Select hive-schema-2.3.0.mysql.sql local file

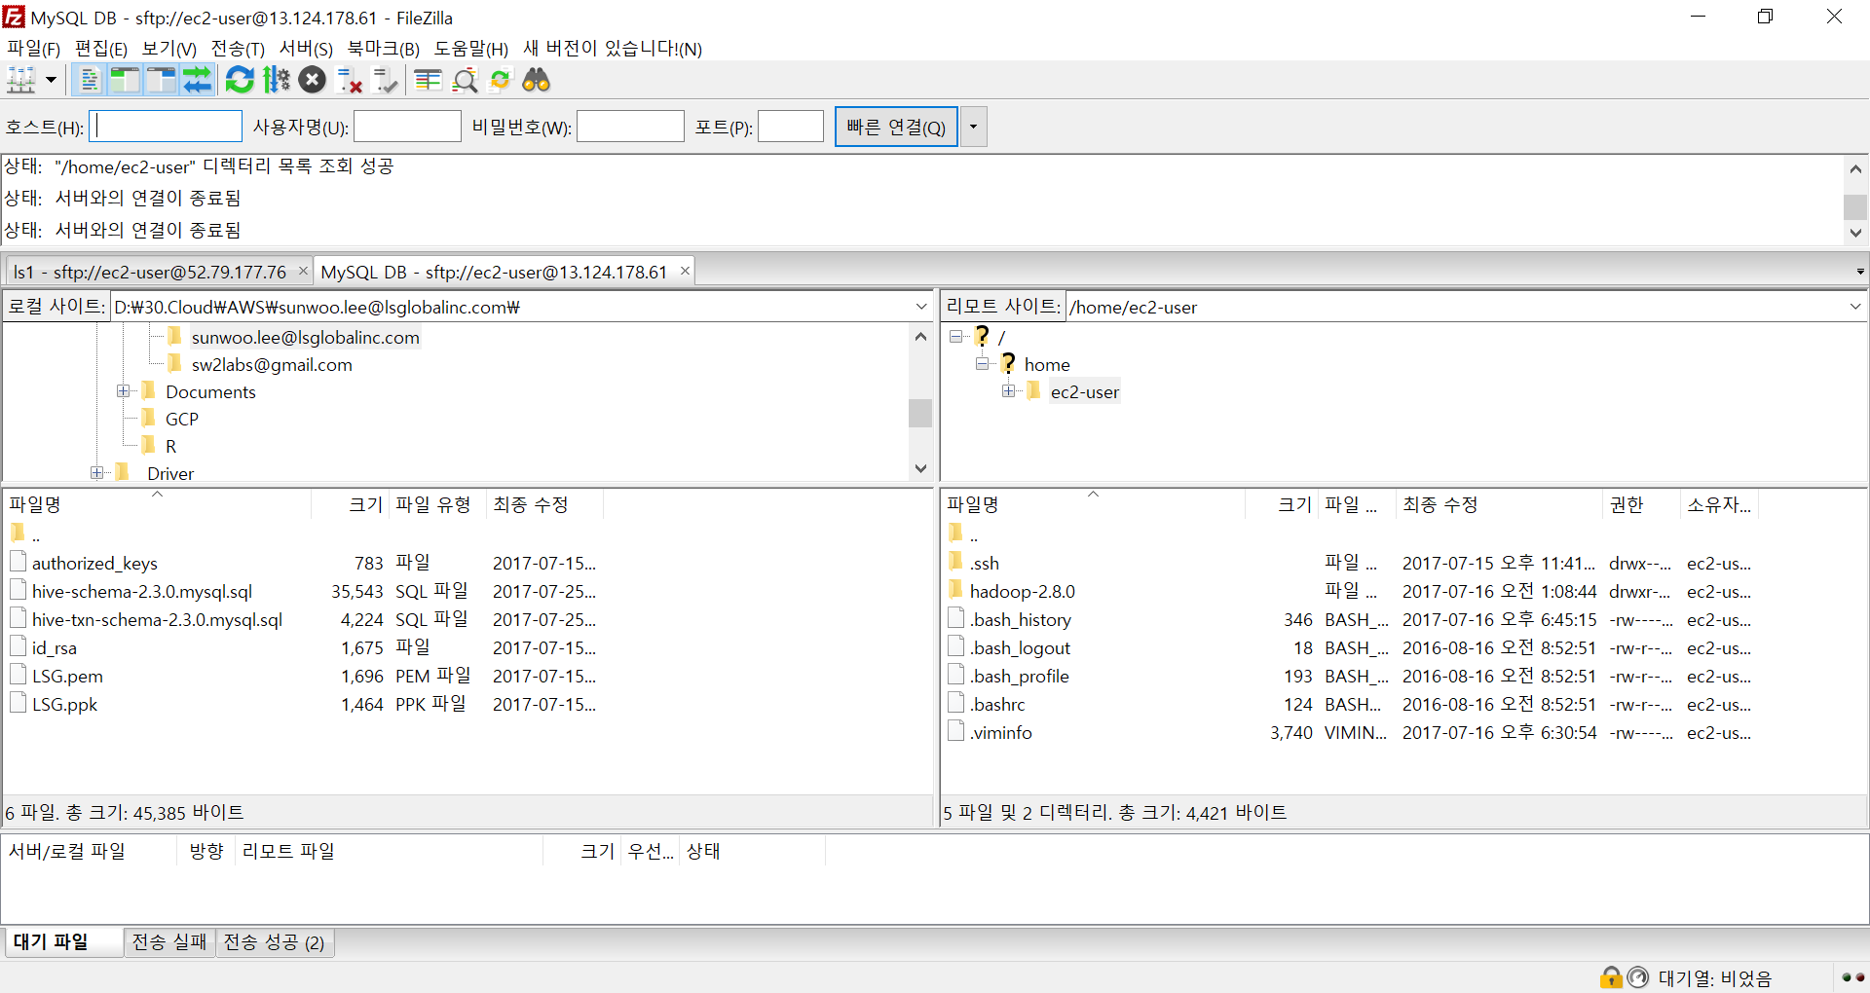(141, 592)
